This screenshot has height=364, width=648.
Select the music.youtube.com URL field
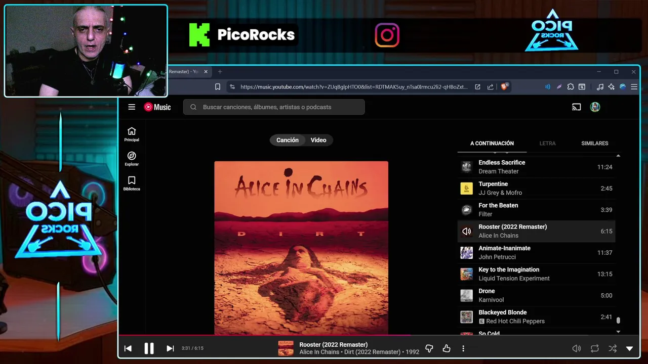pos(354,87)
